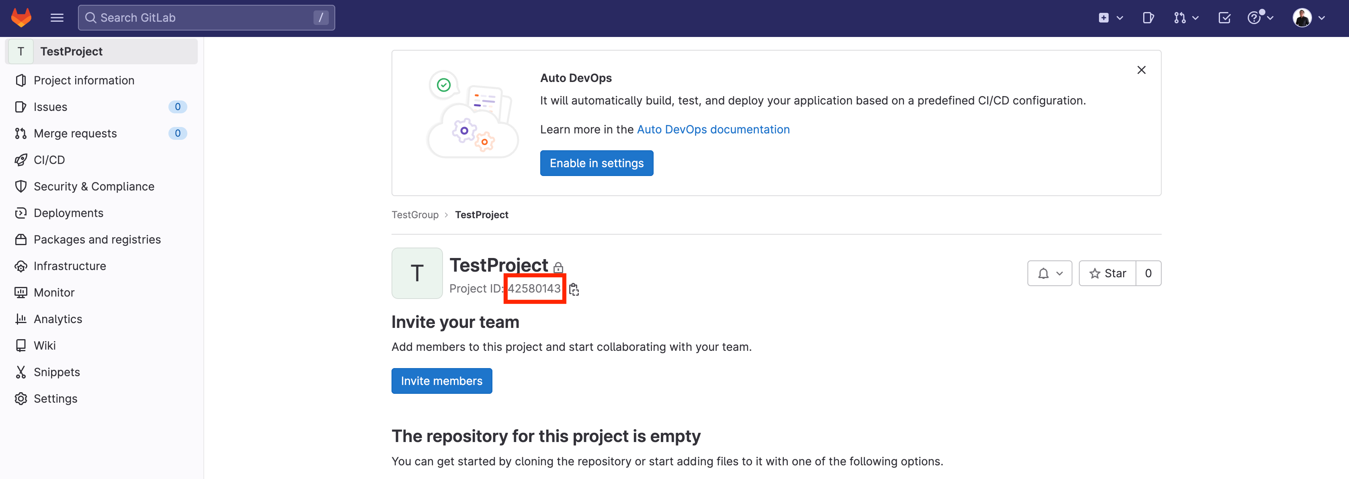Click Enable in settings button
Screen dimensions: 1349x479
tap(596, 163)
